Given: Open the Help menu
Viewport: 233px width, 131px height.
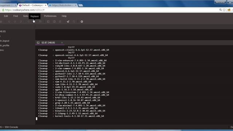Looking at the screenshot, I should coord(64,16).
